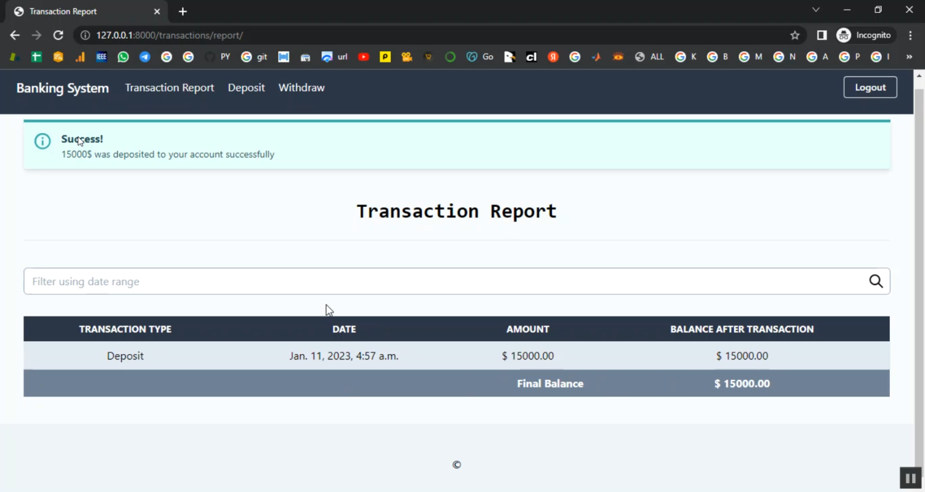Open the Google N bookmark
Screen dimensions: 925x492
(x=784, y=57)
